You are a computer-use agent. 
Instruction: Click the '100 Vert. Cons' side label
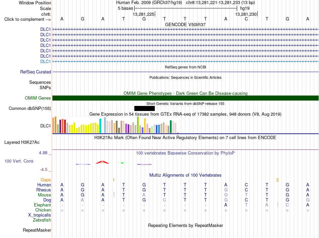click(x=19, y=161)
